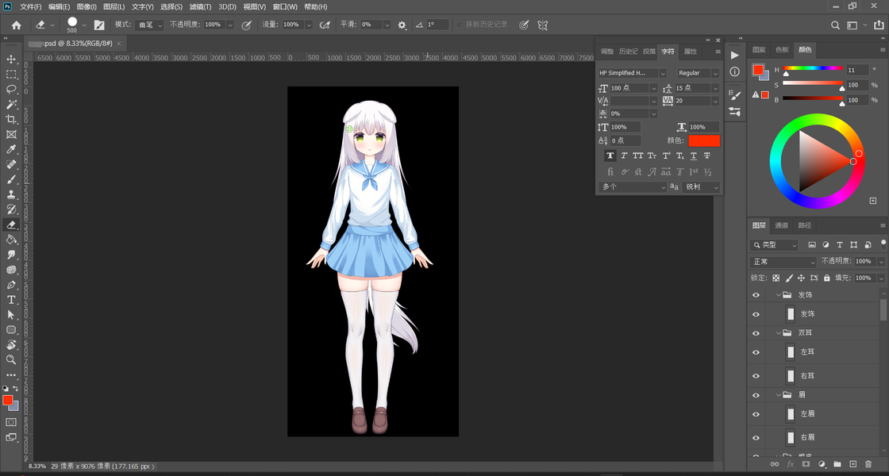
Task: Create a new layer group folder
Action: 837,464
